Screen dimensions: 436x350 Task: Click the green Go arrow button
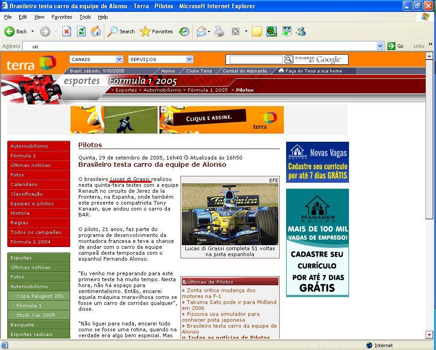[391, 46]
